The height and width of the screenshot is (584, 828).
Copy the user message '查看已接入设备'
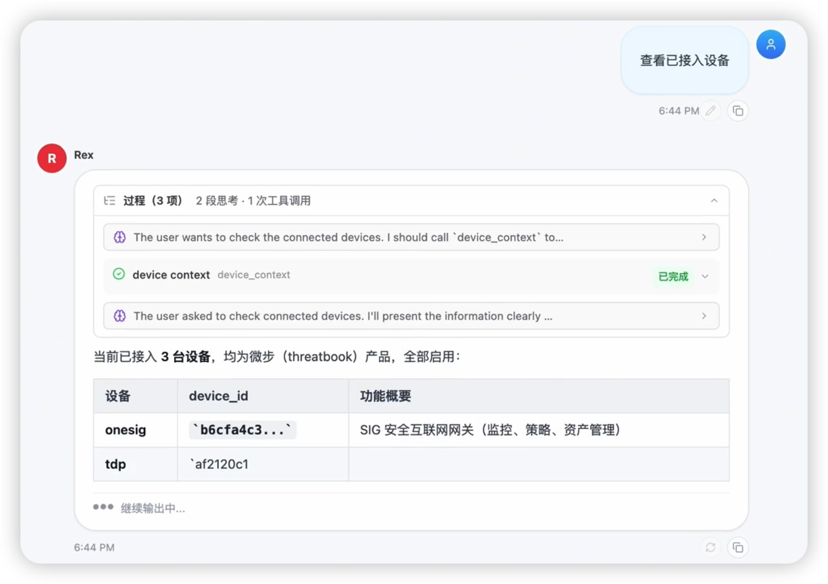738,111
